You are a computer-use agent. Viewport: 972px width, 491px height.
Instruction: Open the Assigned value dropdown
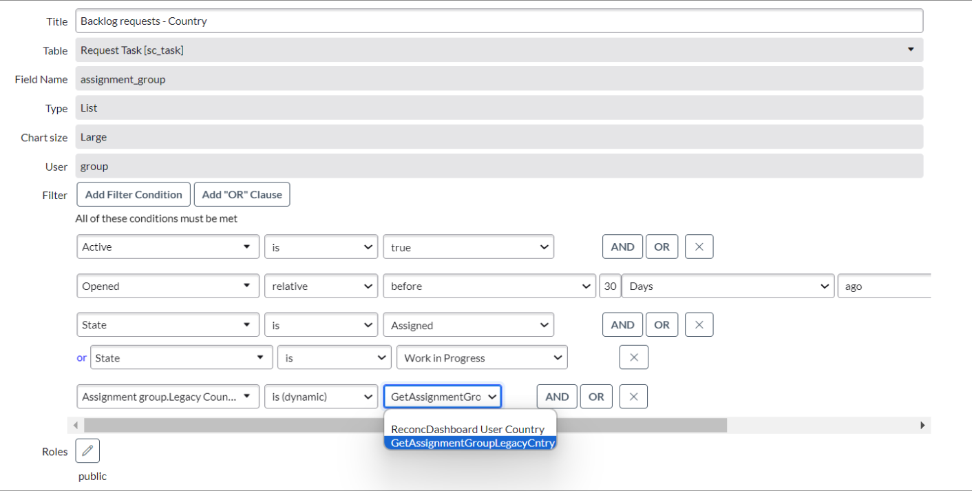click(x=469, y=324)
